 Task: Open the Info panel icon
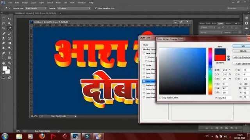pyautogui.click(x=246, y=23)
